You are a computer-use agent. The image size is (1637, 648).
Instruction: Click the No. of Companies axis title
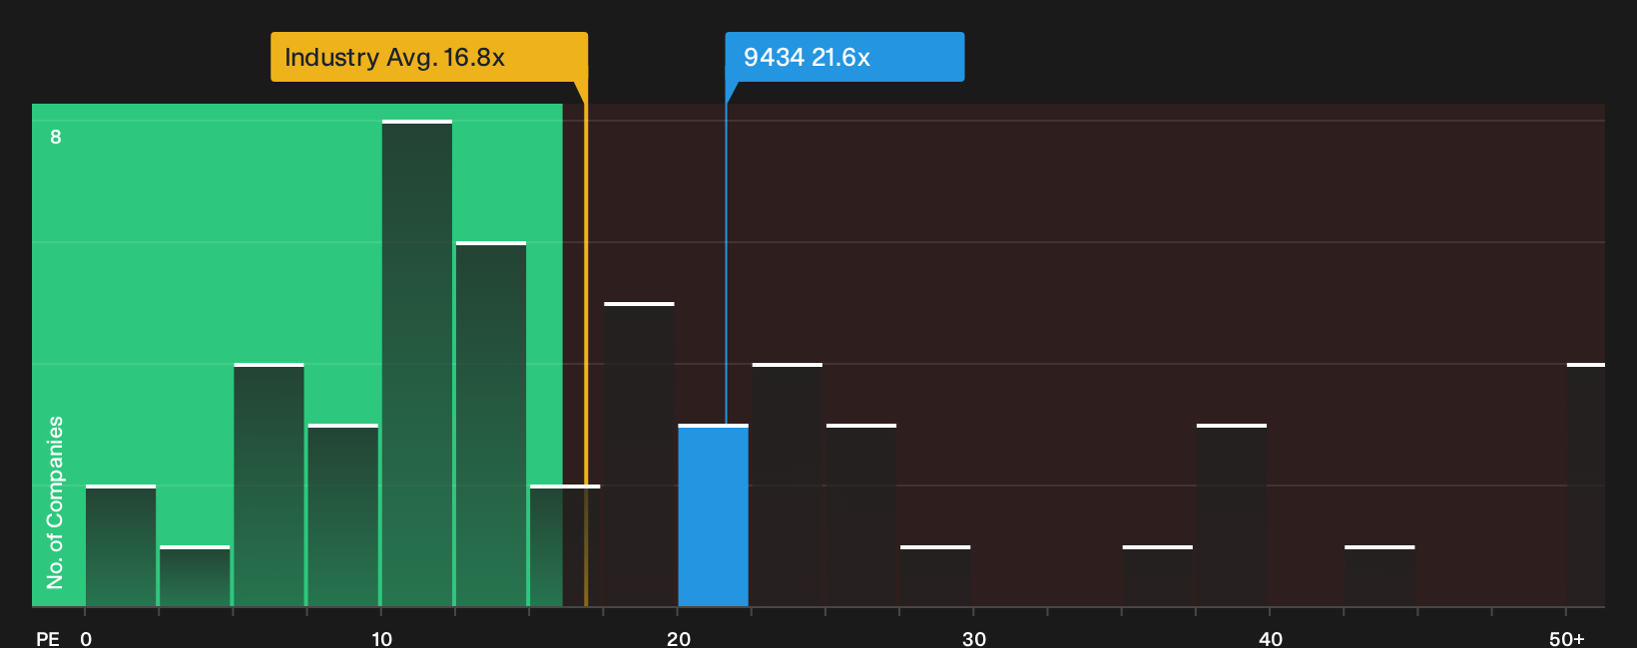coord(55,501)
